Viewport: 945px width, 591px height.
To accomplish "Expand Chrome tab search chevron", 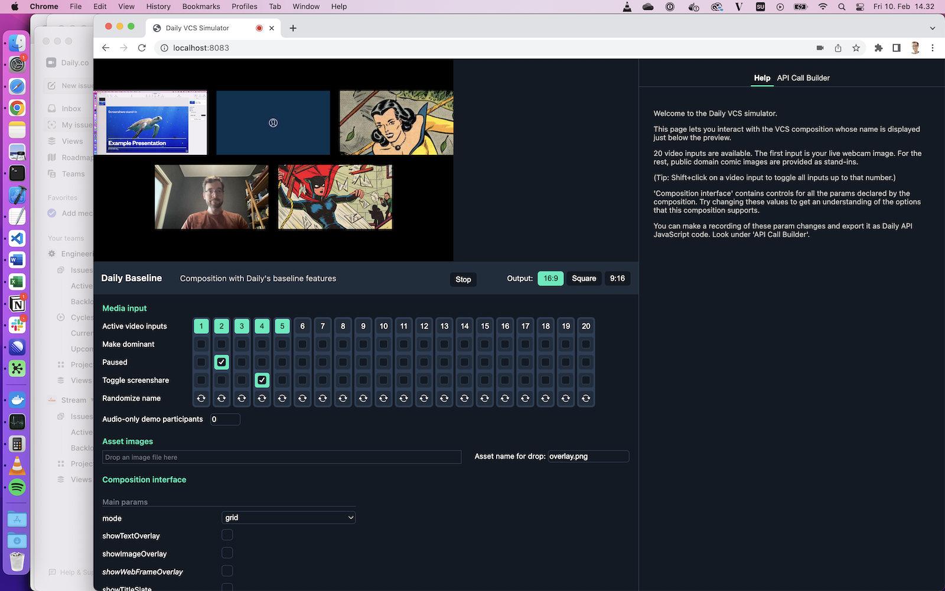I will 933,28.
